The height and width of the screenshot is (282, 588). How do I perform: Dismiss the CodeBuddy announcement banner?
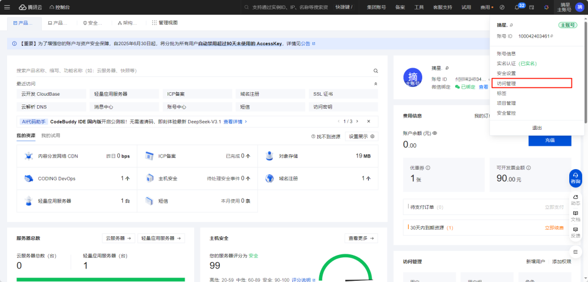coord(368,122)
